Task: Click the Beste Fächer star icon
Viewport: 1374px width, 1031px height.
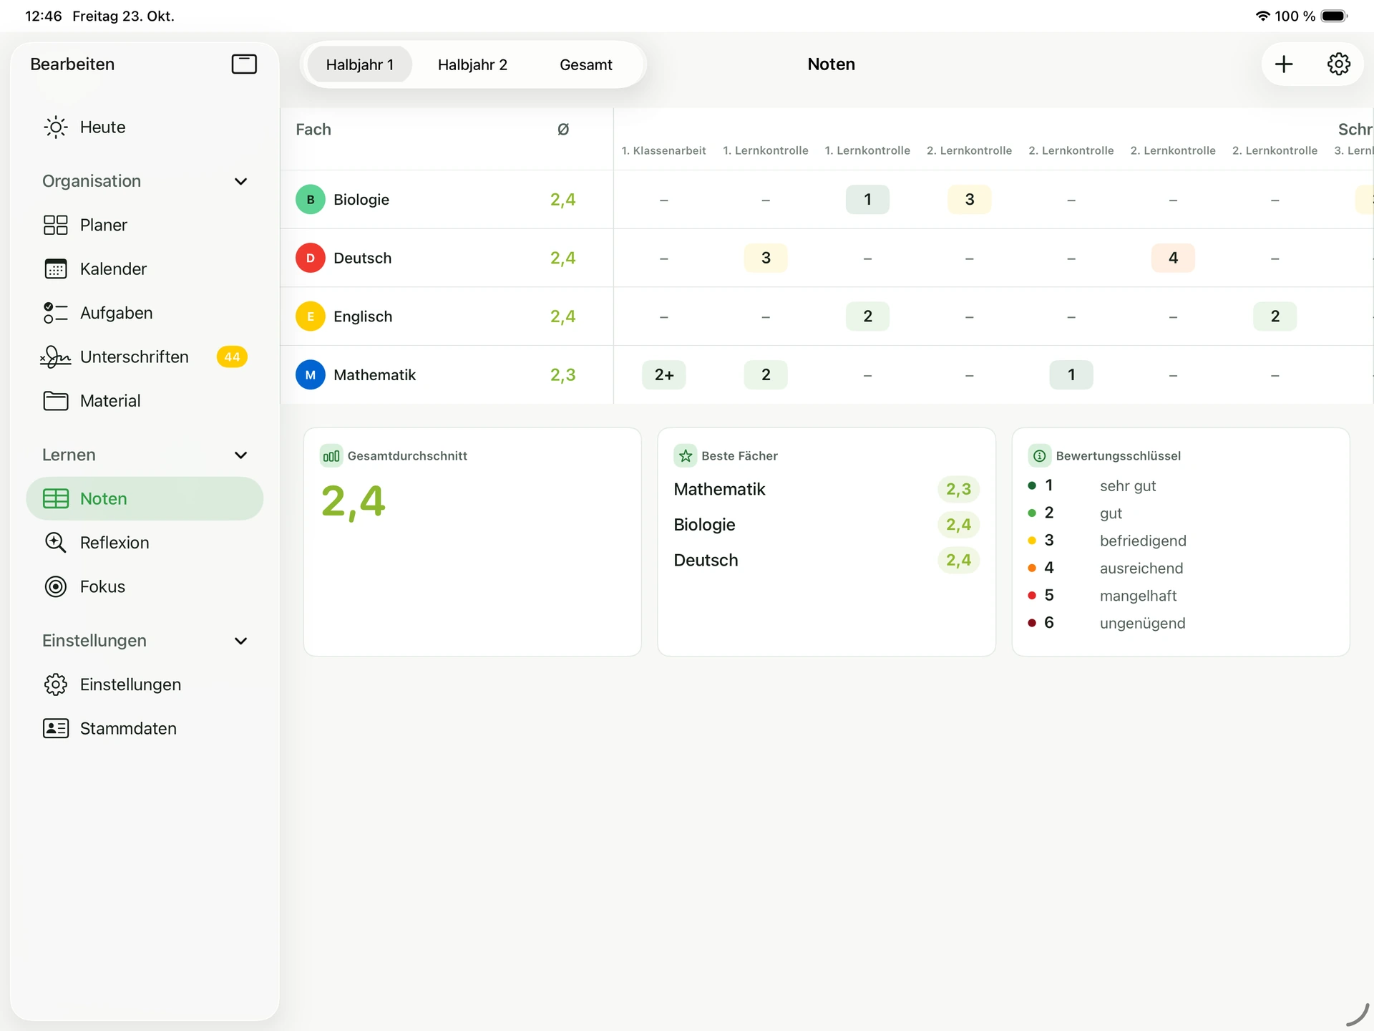Action: pyautogui.click(x=685, y=456)
